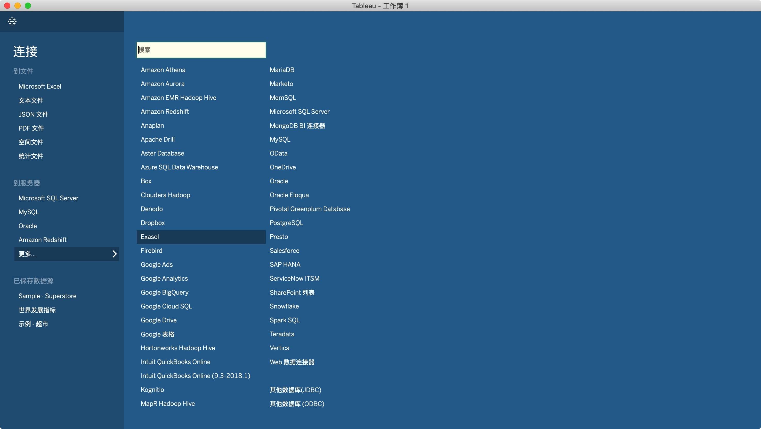761x429 pixels.
Task: Click the 搜索 connector search field
Action: (x=201, y=50)
